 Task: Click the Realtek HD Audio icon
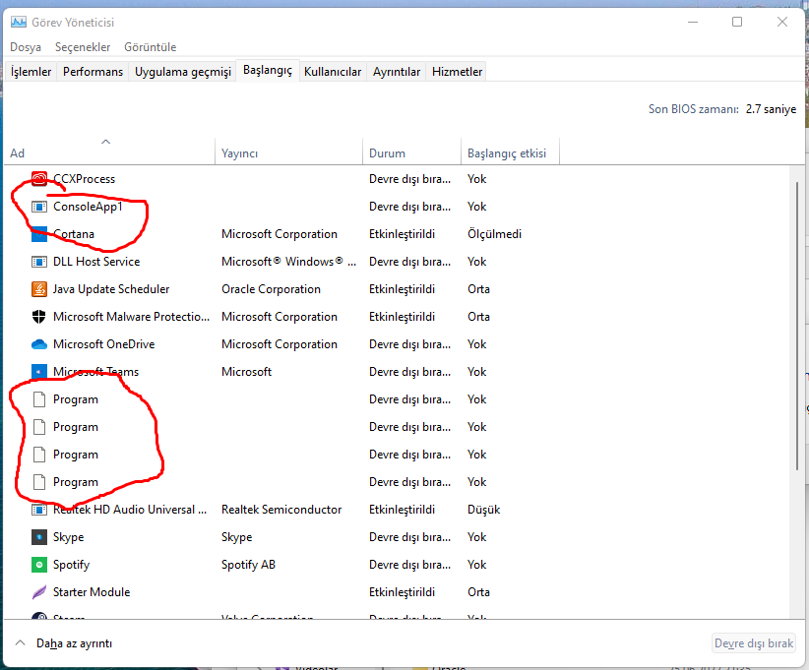pos(39,510)
